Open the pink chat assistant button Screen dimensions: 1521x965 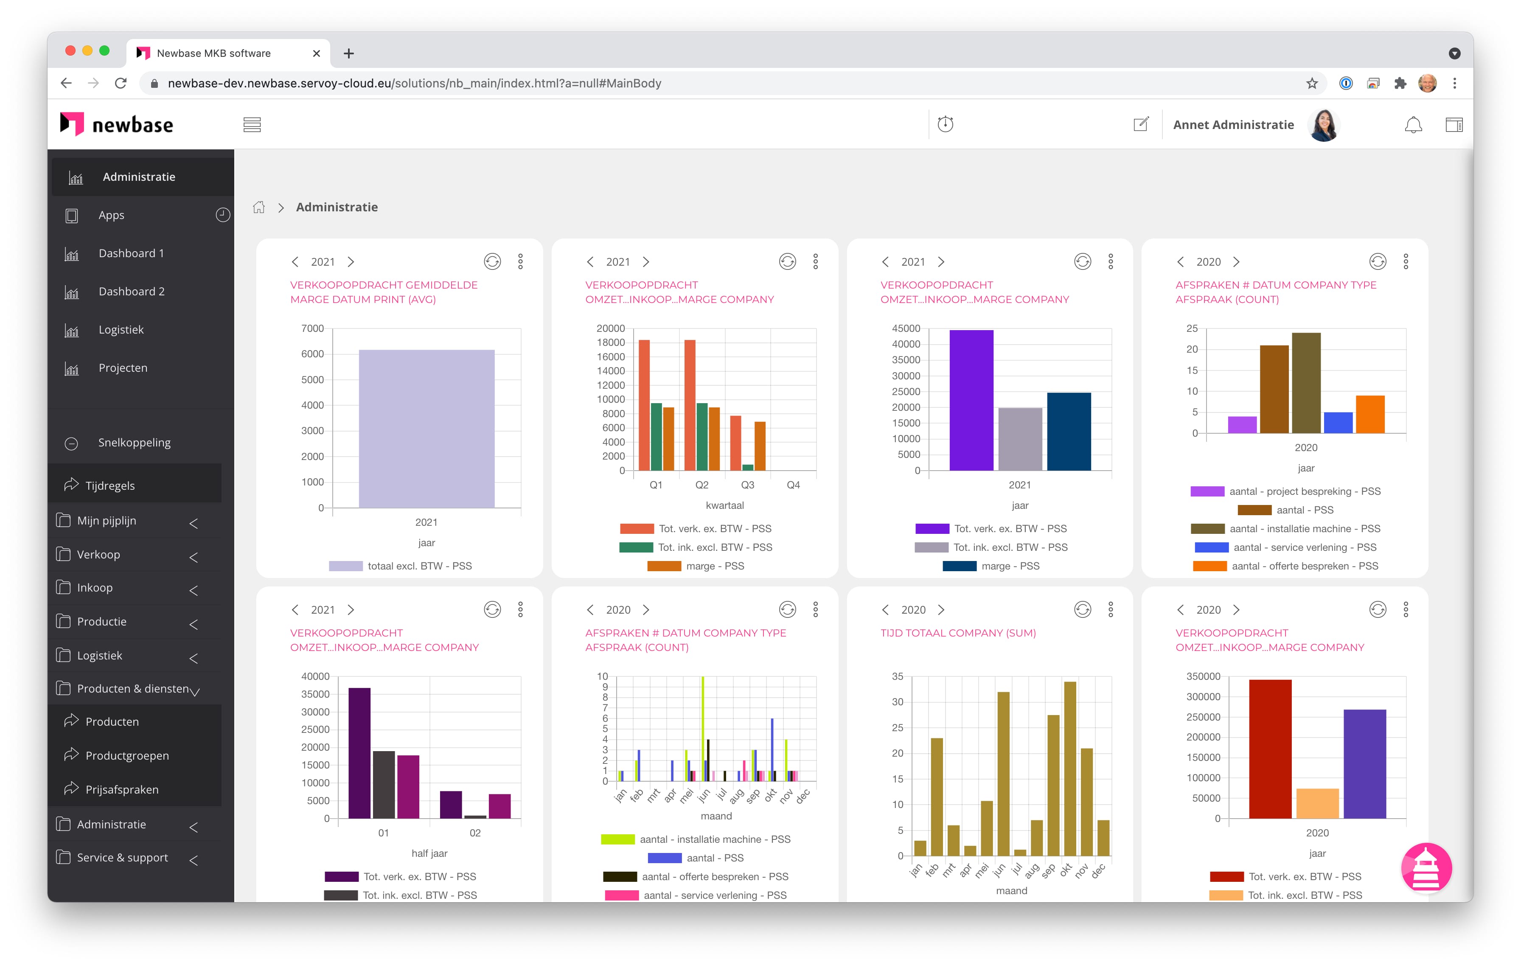[1426, 868]
